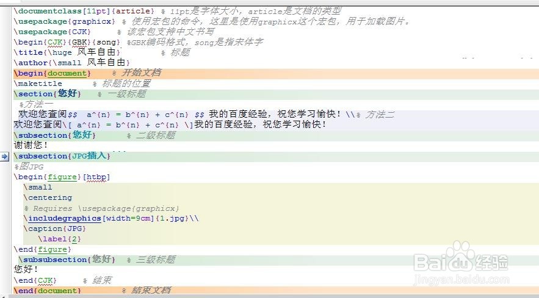539x298 pixels.
Task: Click the blue arrow bookmark in gutter
Action: 4,157
